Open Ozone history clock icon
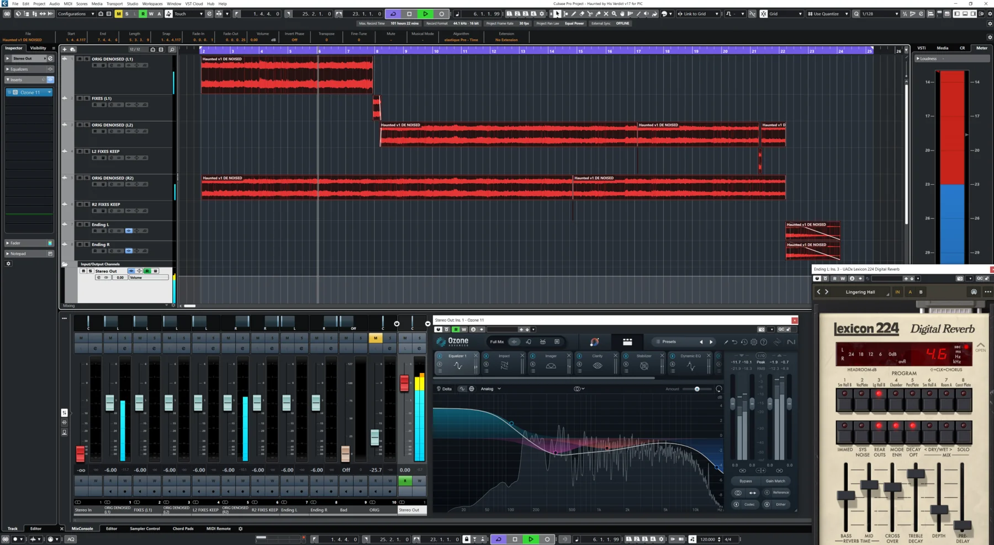This screenshot has width=994, height=545. [x=744, y=342]
